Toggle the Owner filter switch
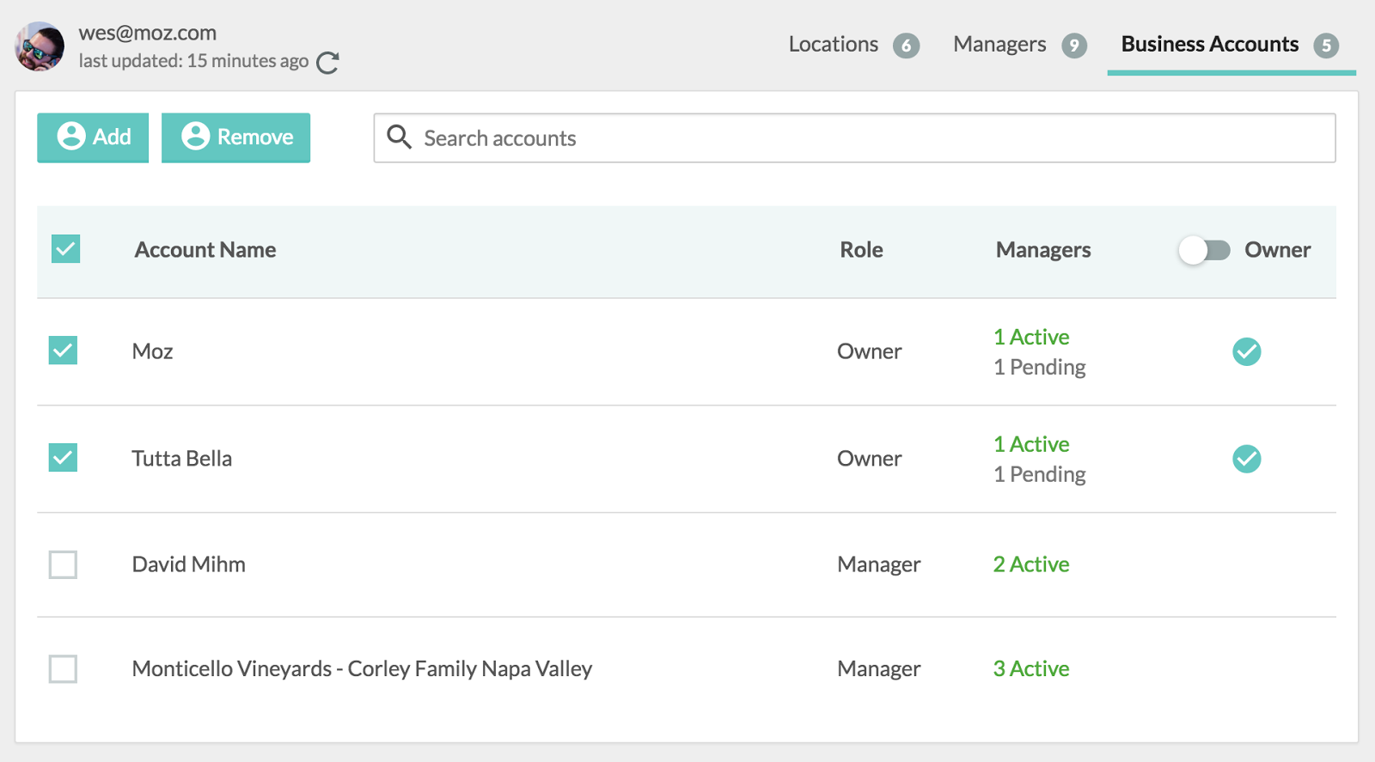The width and height of the screenshot is (1375, 762). click(x=1204, y=250)
